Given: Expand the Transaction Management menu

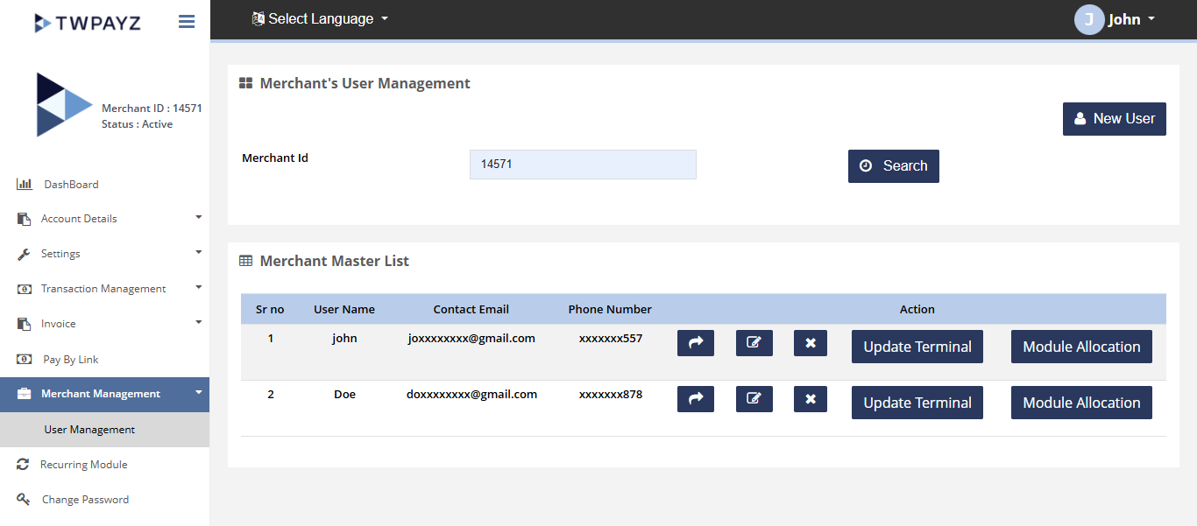Looking at the screenshot, I should click(x=105, y=289).
